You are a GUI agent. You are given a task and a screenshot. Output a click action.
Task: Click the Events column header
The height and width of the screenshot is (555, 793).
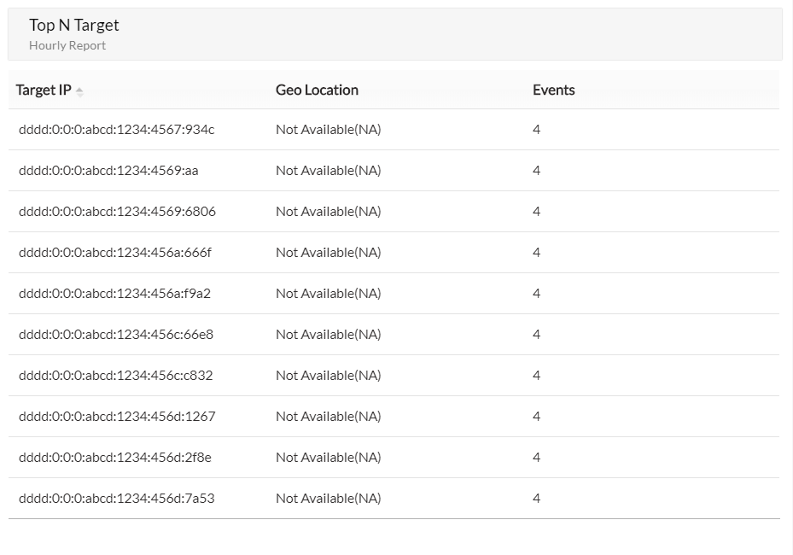[x=553, y=90]
